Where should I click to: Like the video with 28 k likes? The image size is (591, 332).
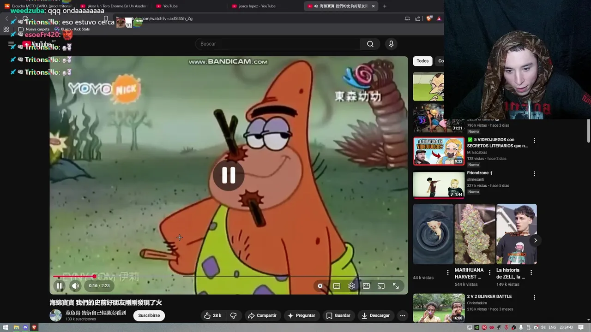point(212,315)
